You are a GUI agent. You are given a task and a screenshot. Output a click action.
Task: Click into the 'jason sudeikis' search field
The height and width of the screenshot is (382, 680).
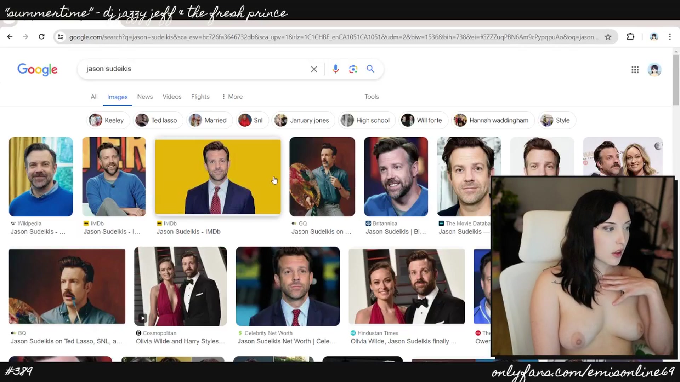pos(195,69)
